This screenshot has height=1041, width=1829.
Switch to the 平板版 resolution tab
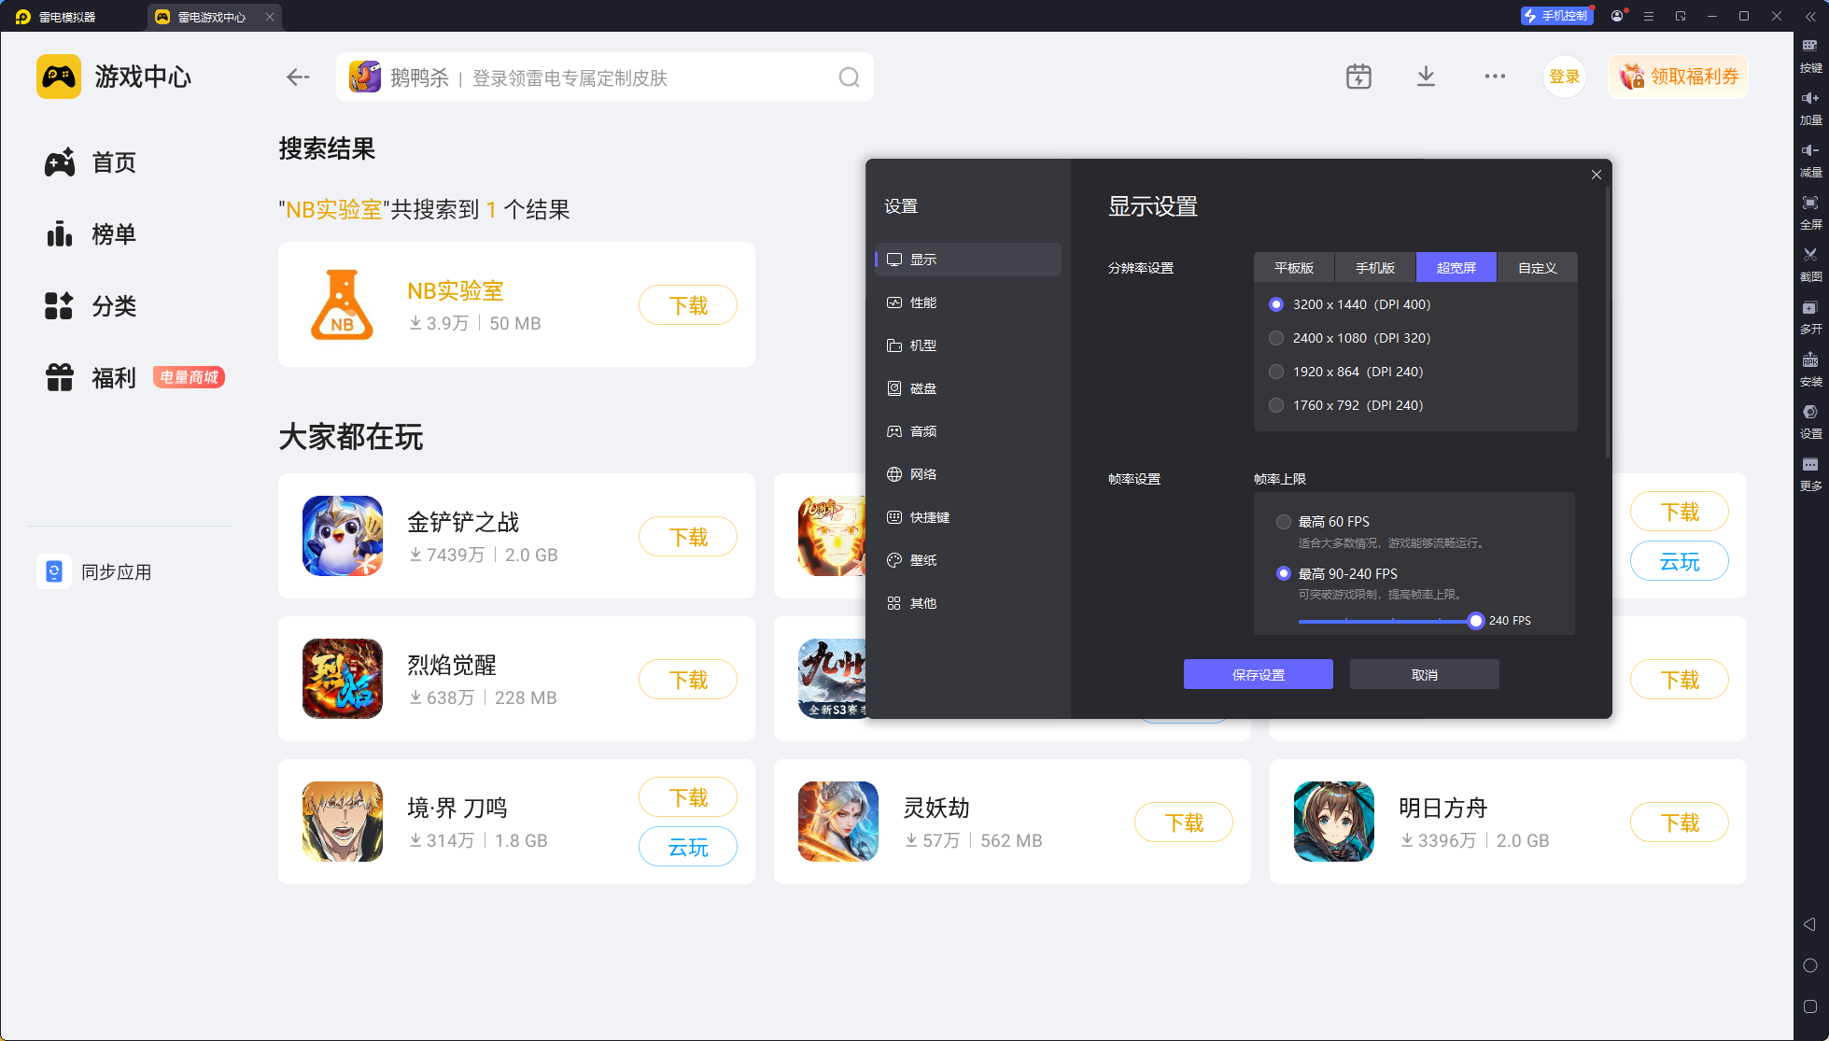click(x=1293, y=268)
